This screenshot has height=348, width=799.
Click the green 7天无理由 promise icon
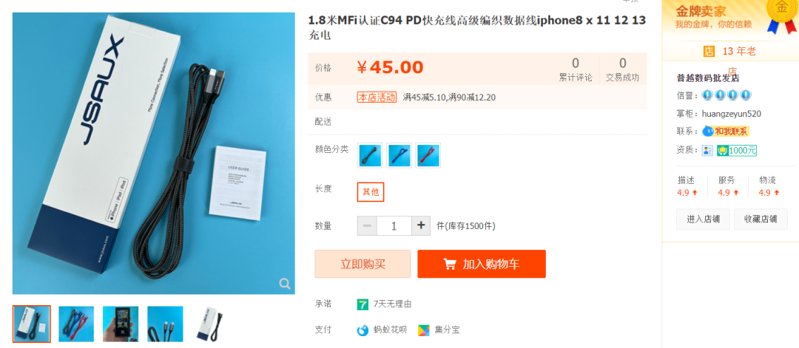click(363, 304)
